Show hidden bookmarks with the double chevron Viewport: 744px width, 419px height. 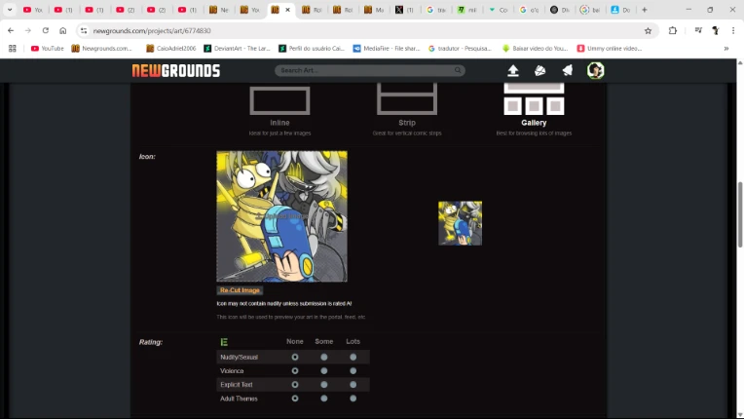(725, 49)
